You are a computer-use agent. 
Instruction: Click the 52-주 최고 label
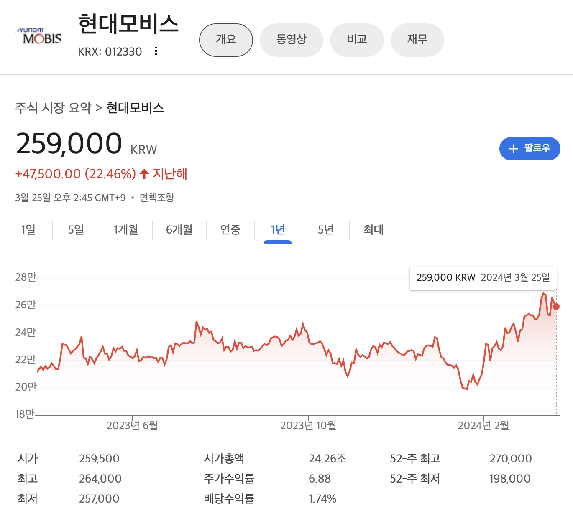click(x=415, y=459)
